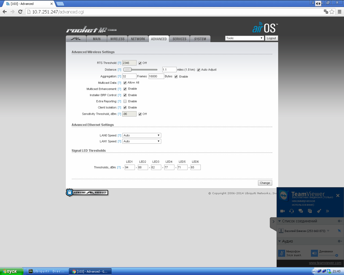Click the TeamViewer headset voice icon
This screenshot has width=344, height=275.
292,211
